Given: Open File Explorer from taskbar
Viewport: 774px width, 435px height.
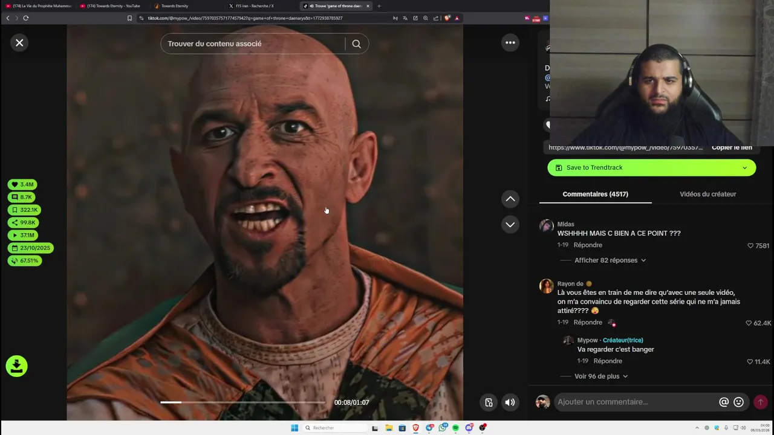Looking at the screenshot, I should pos(389,428).
